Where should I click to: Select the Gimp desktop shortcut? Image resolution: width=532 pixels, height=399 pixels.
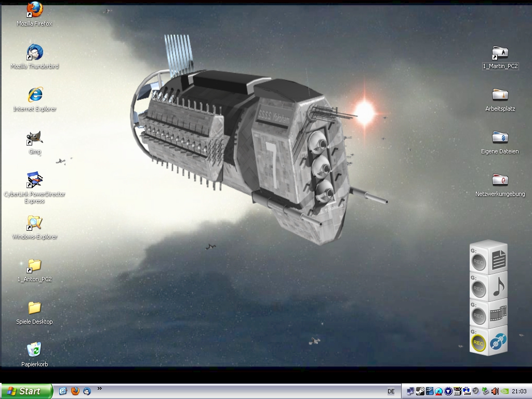[34, 138]
